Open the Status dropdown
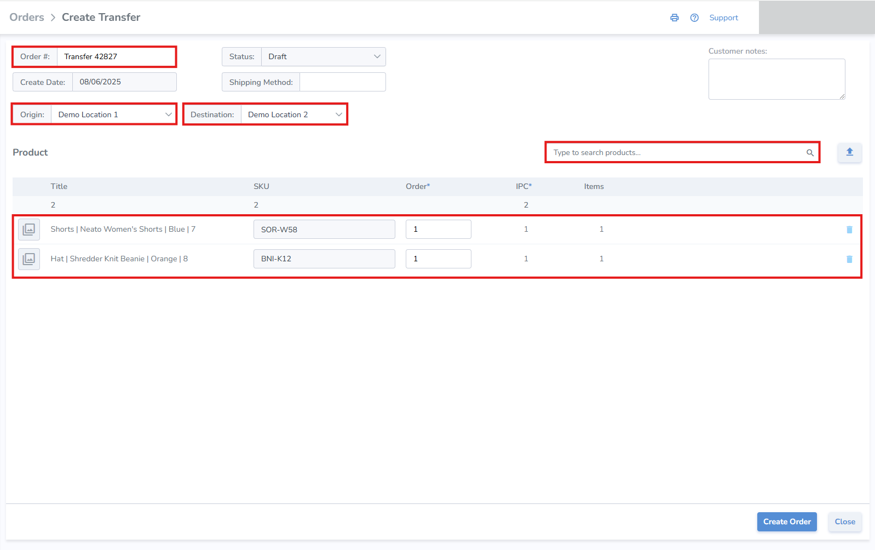The width and height of the screenshot is (875, 550). point(323,56)
